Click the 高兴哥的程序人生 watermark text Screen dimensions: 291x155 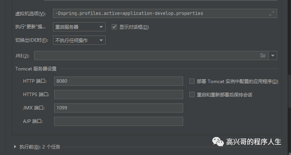point(254,142)
